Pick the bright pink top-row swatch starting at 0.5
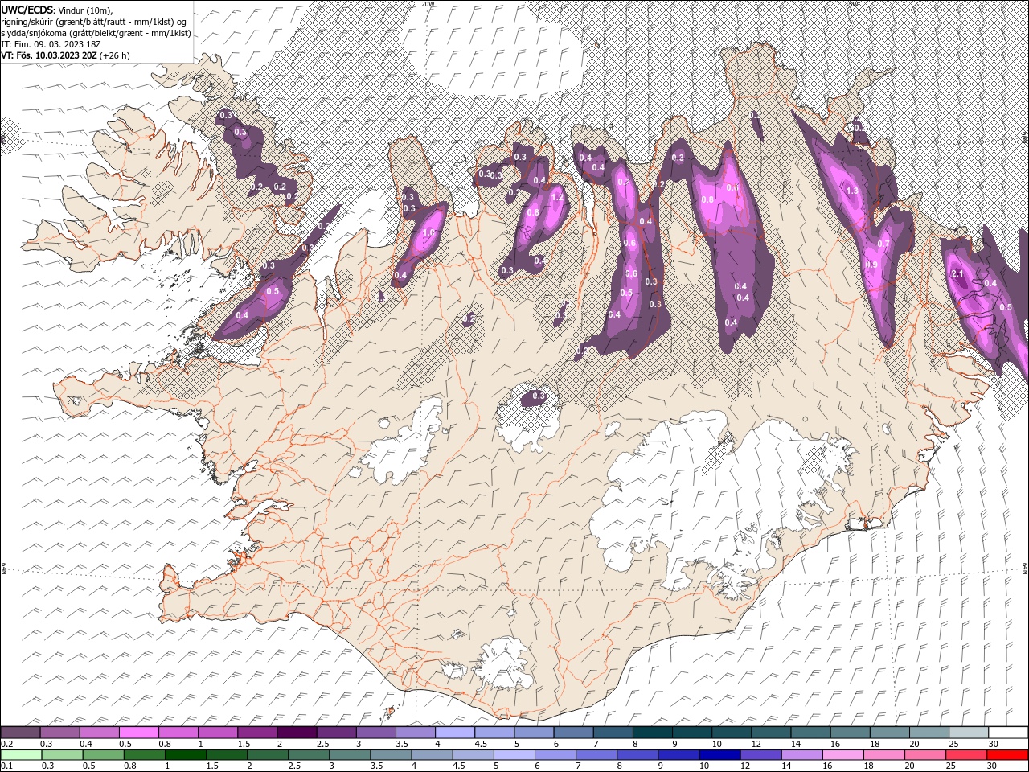 click(x=138, y=733)
